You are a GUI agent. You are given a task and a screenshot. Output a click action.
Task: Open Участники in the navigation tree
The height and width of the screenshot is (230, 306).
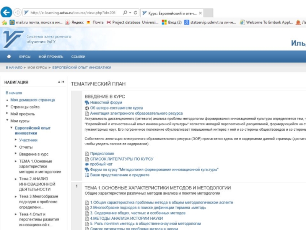click(28, 140)
